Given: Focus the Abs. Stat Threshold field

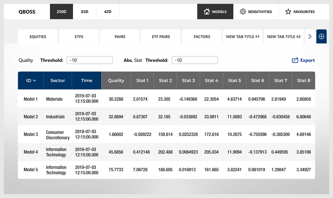Looking at the screenshot, I should coord(194,60).
